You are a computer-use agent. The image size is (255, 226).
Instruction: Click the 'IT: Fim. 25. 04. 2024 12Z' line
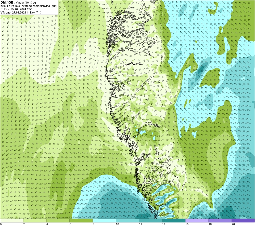click(16, 9)
